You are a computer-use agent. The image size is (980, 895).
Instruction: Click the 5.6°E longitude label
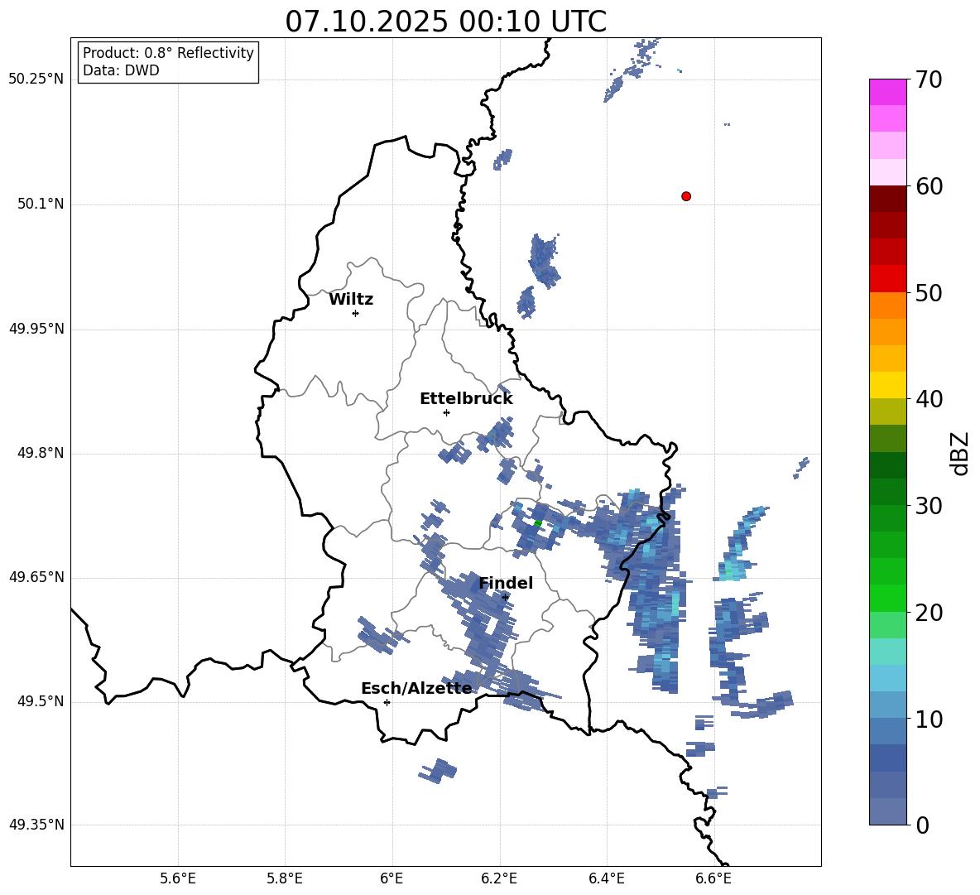(178, 878)
